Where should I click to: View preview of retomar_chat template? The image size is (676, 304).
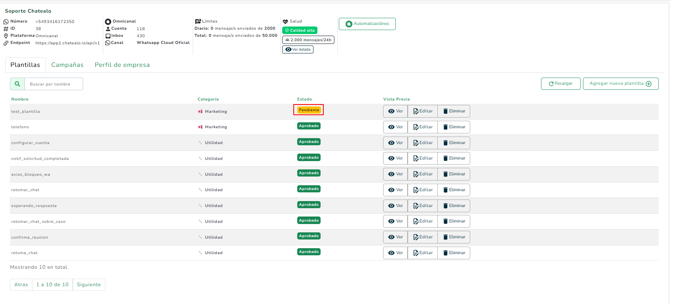point(395,190)
